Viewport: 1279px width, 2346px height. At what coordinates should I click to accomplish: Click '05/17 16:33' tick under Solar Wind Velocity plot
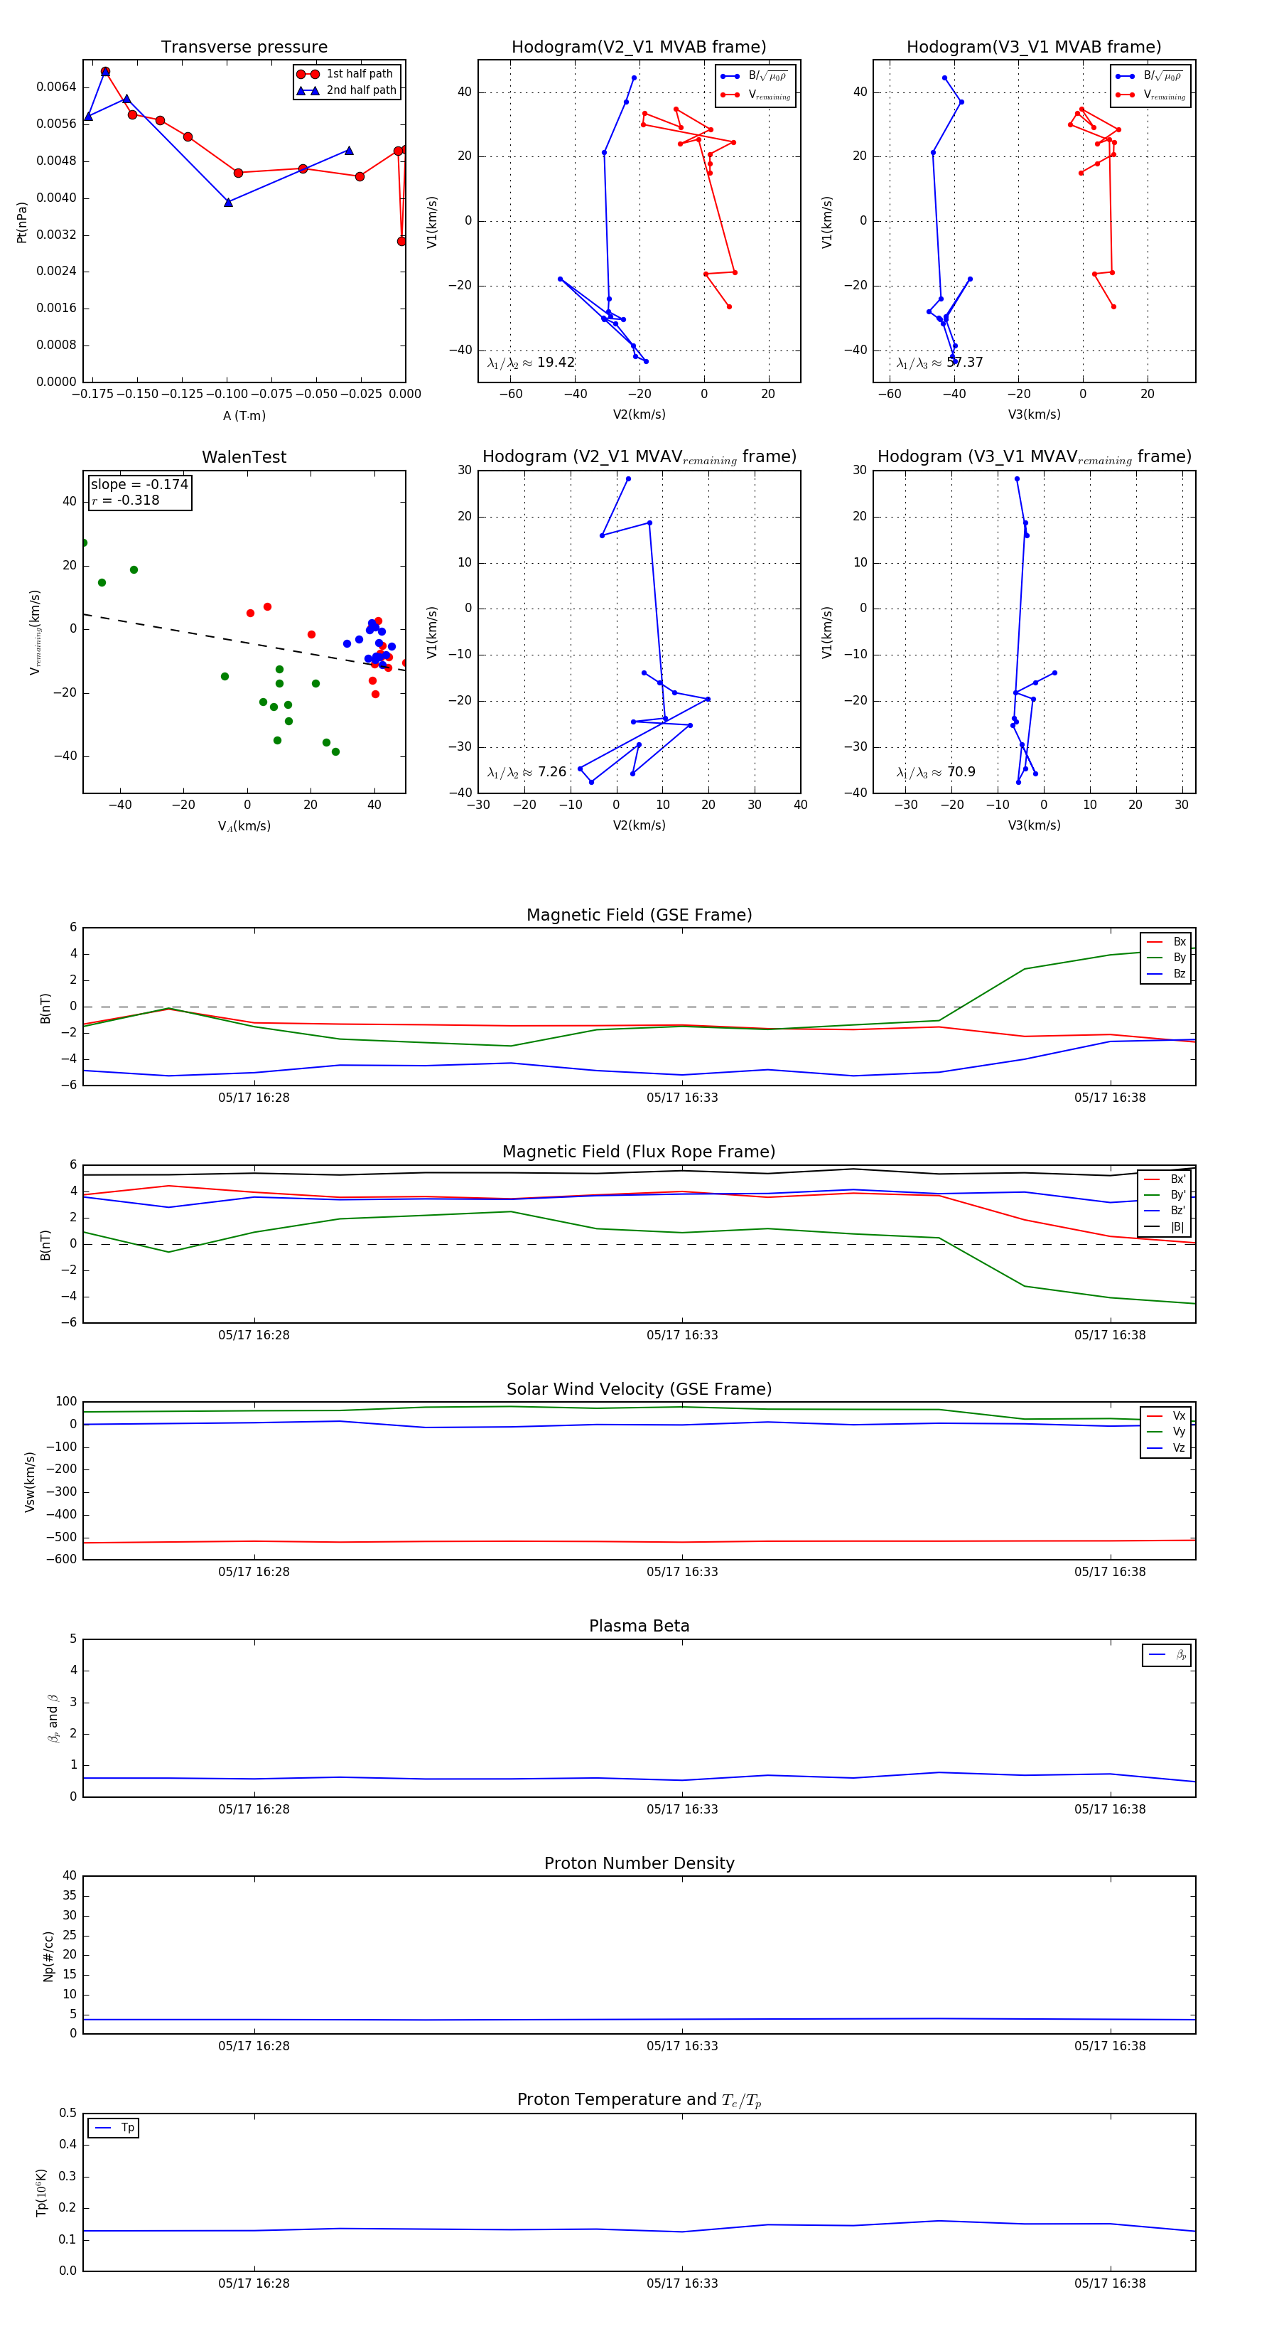click(682, 1572)
